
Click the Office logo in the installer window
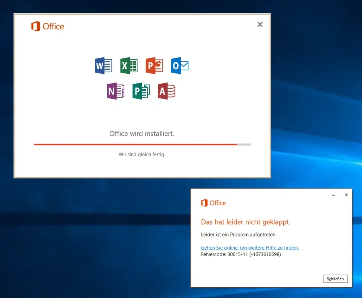point(47,26)
